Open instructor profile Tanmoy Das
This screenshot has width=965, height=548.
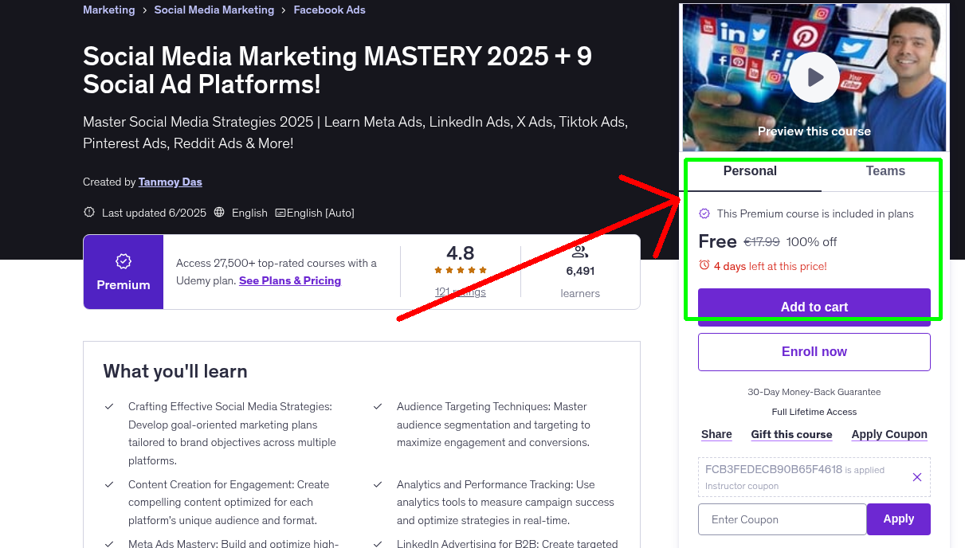170,182
